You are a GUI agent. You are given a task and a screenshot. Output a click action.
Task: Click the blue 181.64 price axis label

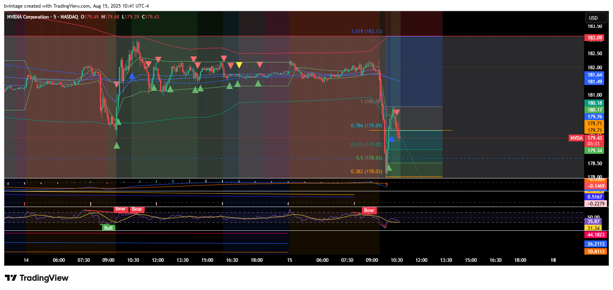click(x=595, y=75)
